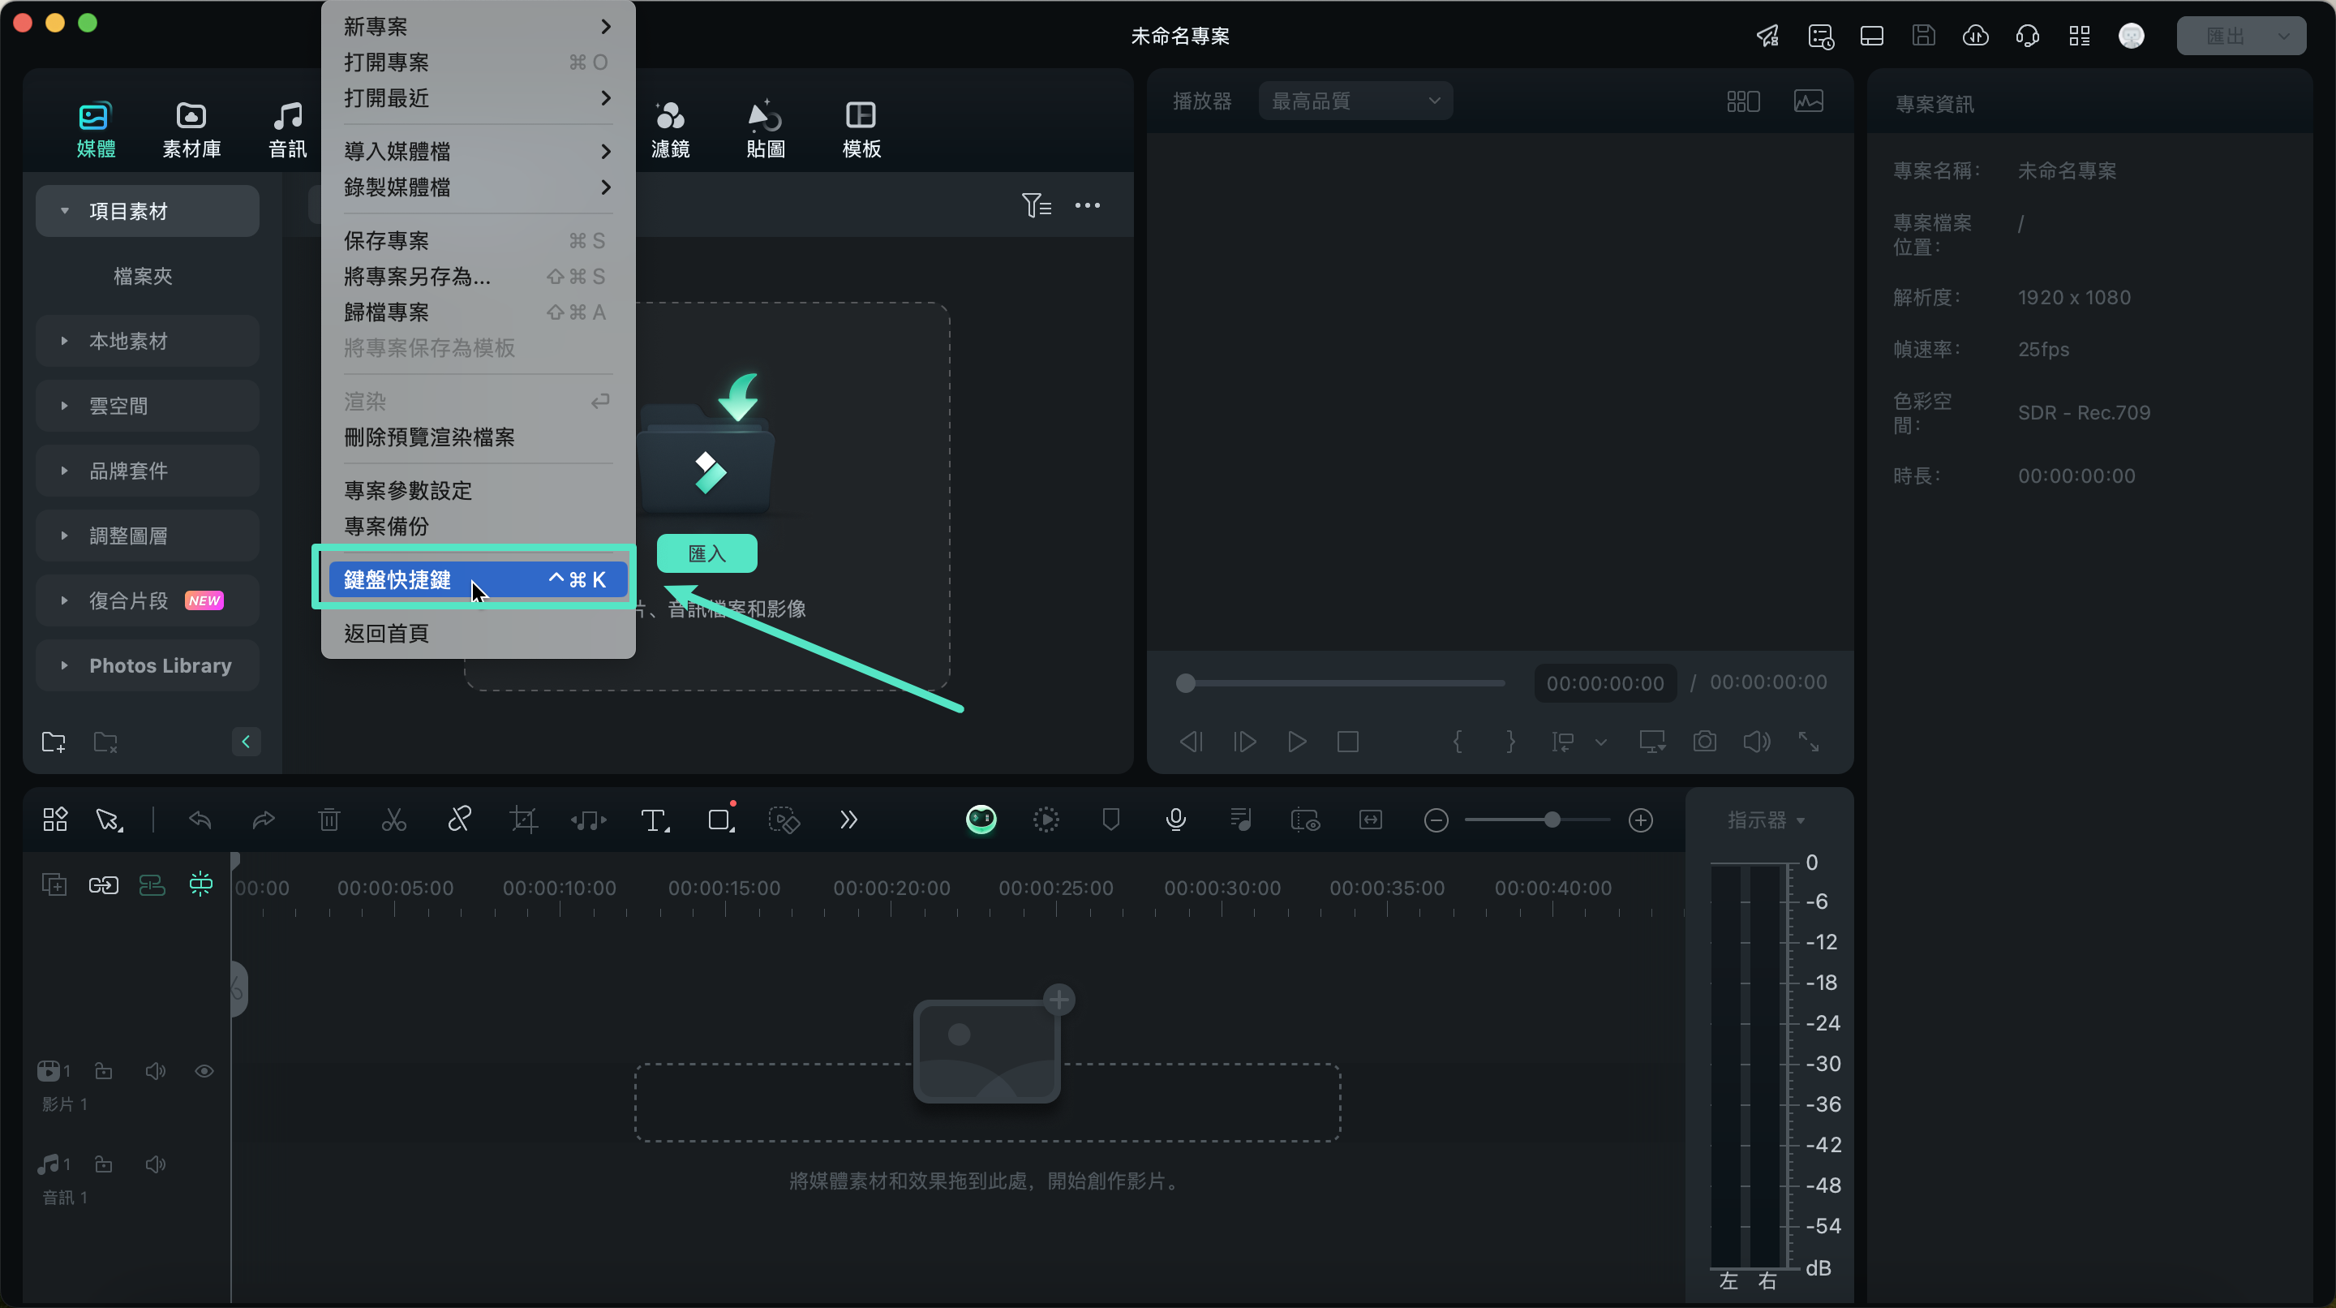Open the player scopes image icon

[1807, 101]
